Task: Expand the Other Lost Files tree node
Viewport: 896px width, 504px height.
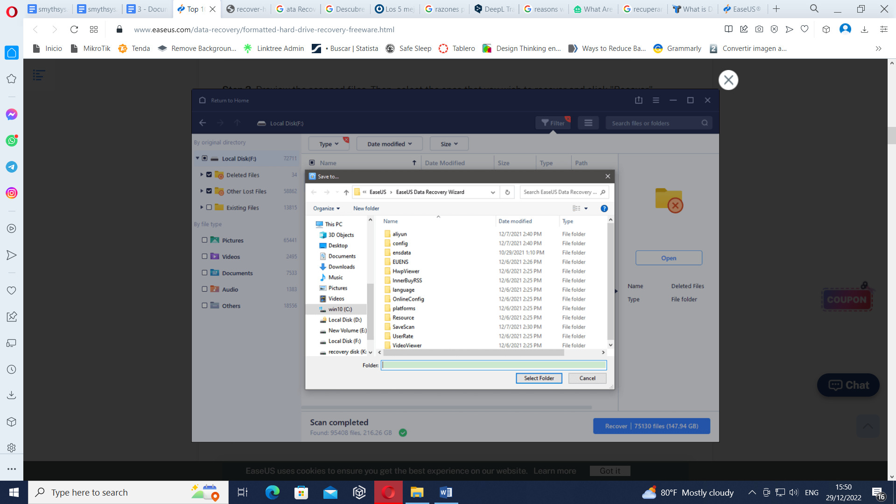Action: [x=202, y=191]
